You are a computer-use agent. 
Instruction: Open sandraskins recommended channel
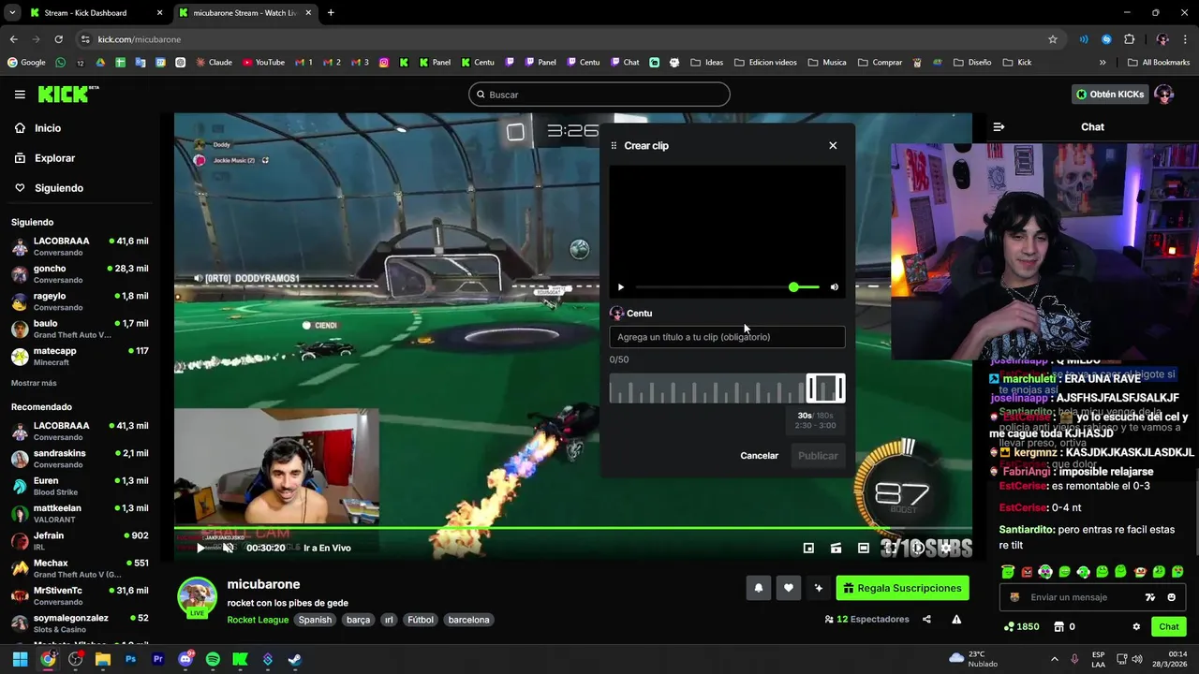pos(80,459)
